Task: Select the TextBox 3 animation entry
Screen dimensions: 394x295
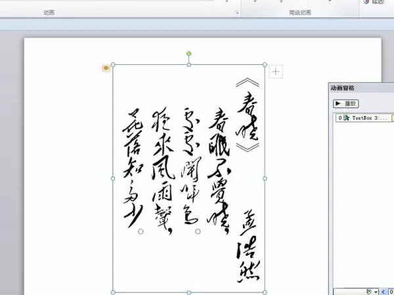Action: click(365, 118)
